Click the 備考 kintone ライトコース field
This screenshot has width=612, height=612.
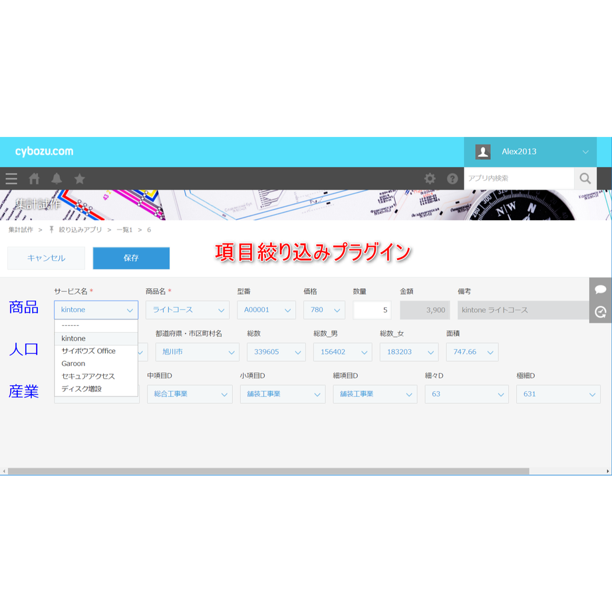click(x=523, y=310)
